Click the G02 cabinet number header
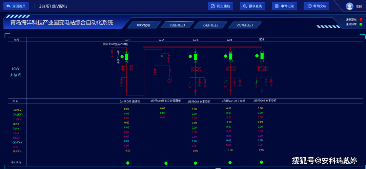The height and width of the screenshot is (169, 366). coord(161,40)
